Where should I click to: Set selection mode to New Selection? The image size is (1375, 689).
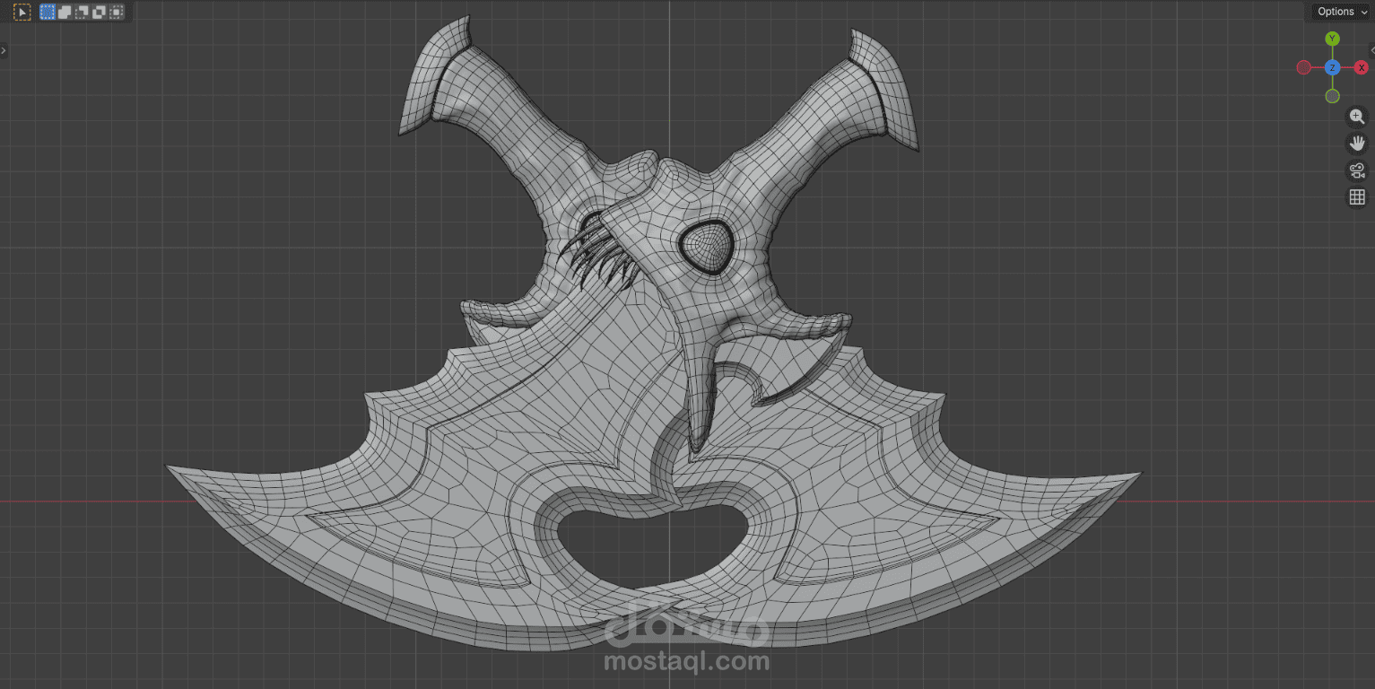(48, 13)
